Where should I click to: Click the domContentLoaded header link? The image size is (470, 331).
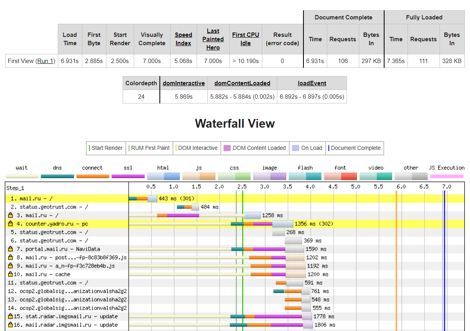242,83
